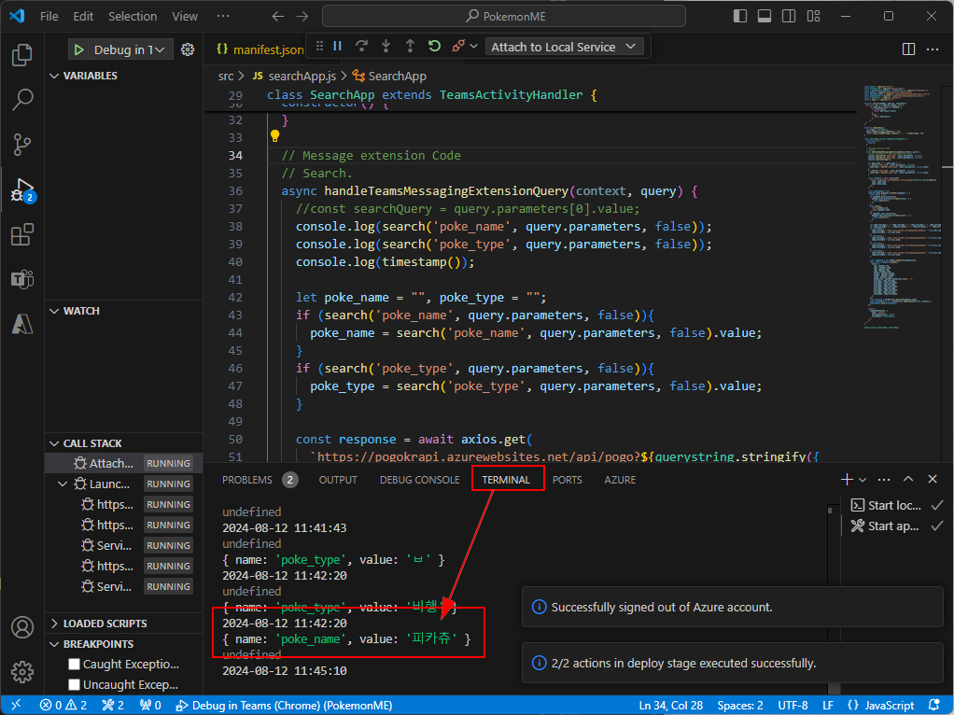Open the disconnect options dropdown arrow

[473, 47]
